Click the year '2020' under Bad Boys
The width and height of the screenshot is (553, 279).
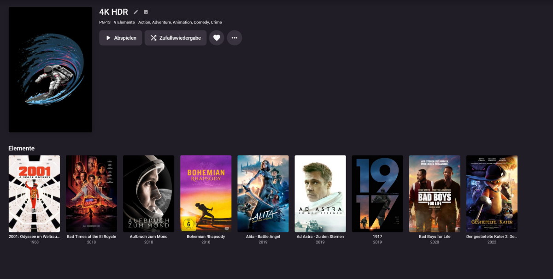click(x=435, y=242)
